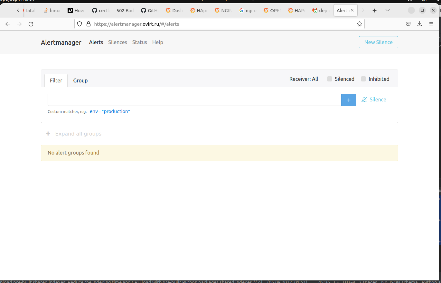Open the Firefox hamburger menu
Viewport: 441px width, 283px height.
(431, 24)
